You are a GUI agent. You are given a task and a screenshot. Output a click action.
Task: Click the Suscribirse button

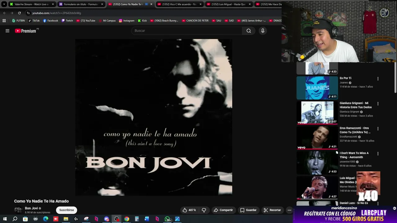point(66,210)
